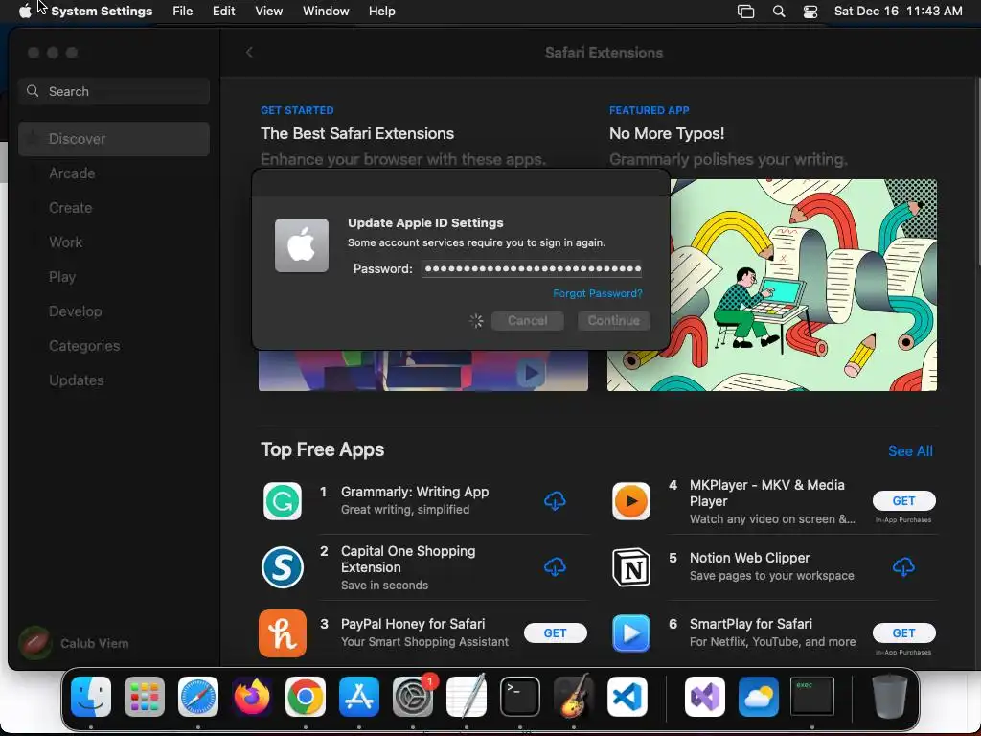Image resolution: width=981 pixels, height=736 pixels.
Task: Select Arcade in the sidebar
Action: 114,173
